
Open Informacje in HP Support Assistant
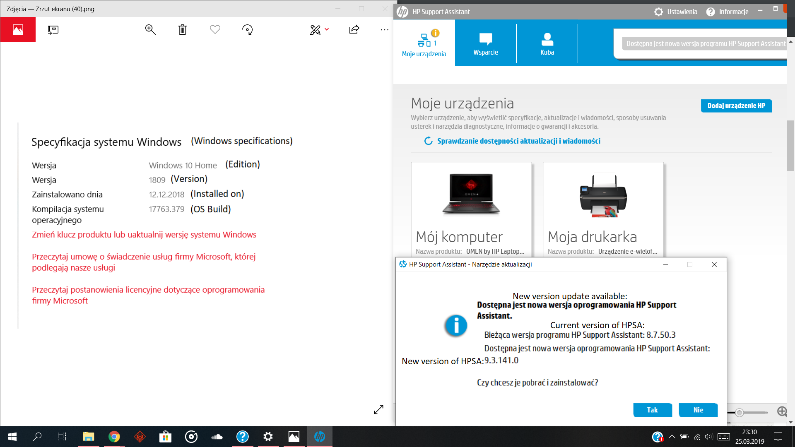coord(728,12)
